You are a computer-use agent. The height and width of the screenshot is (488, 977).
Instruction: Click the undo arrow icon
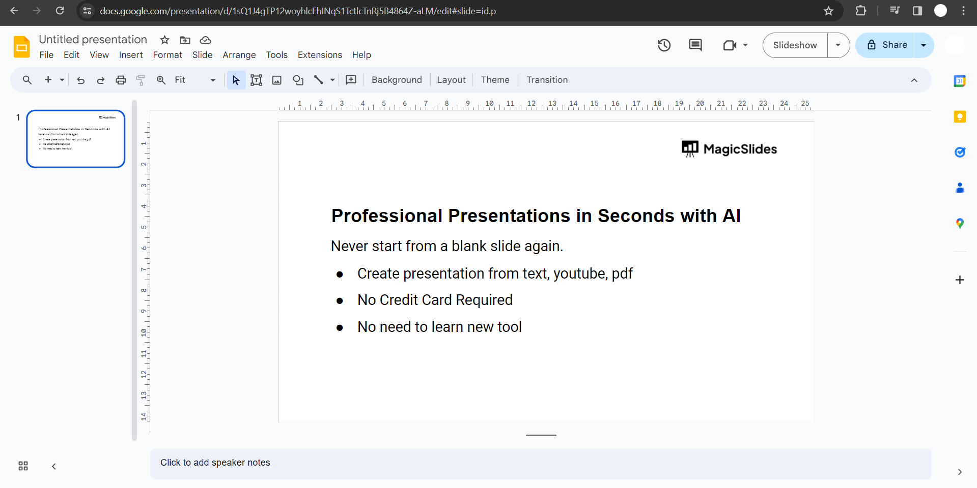(80, 80)
